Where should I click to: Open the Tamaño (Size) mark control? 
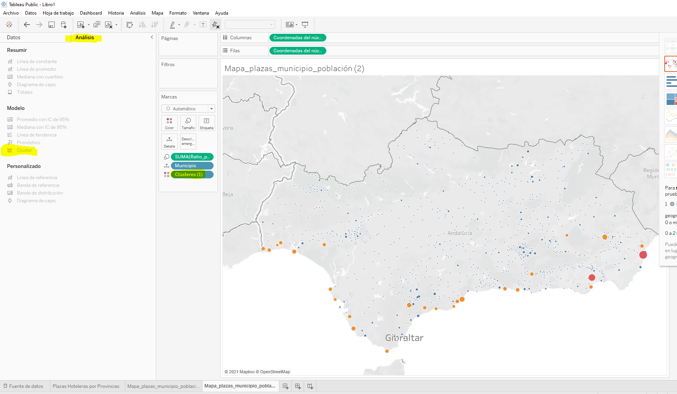pyautogui.click(x=188, y=123)
